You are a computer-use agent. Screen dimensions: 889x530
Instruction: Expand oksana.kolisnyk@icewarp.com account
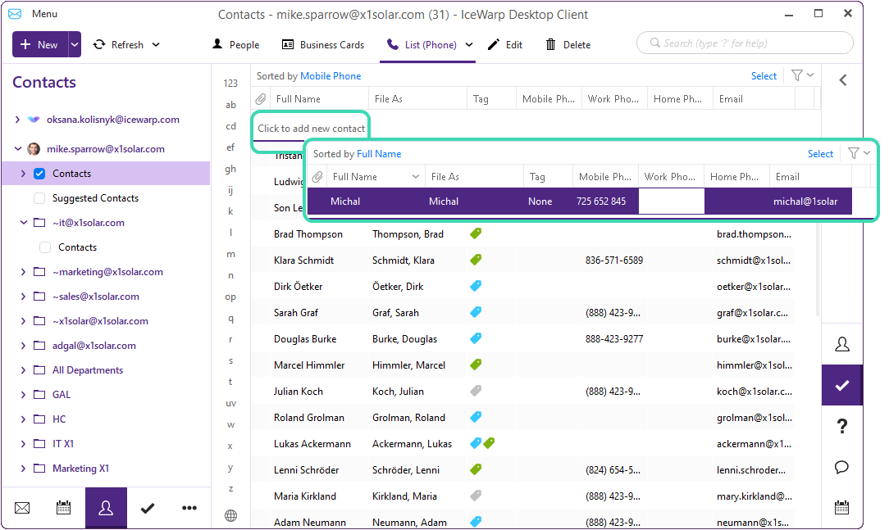click(17, 120)
